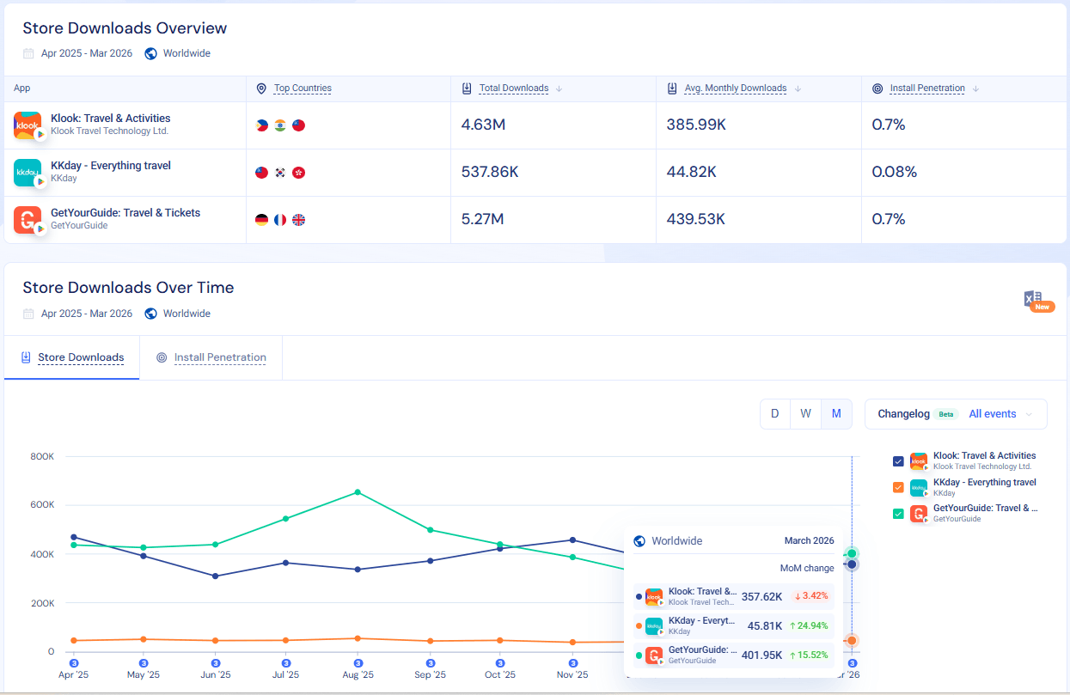Screen dimensions: 1070x695
Task: Click the KKday icon in chart legend
Action: point(919,488)
